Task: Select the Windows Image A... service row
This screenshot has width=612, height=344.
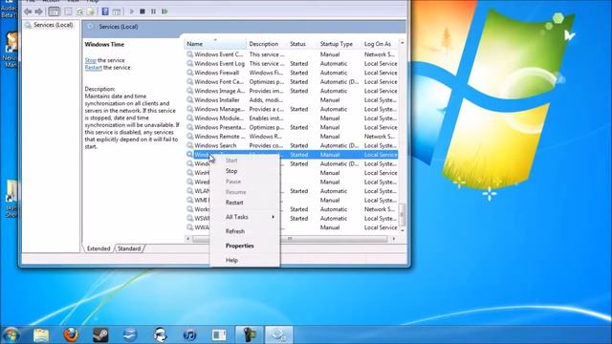Action: (292, 91)
